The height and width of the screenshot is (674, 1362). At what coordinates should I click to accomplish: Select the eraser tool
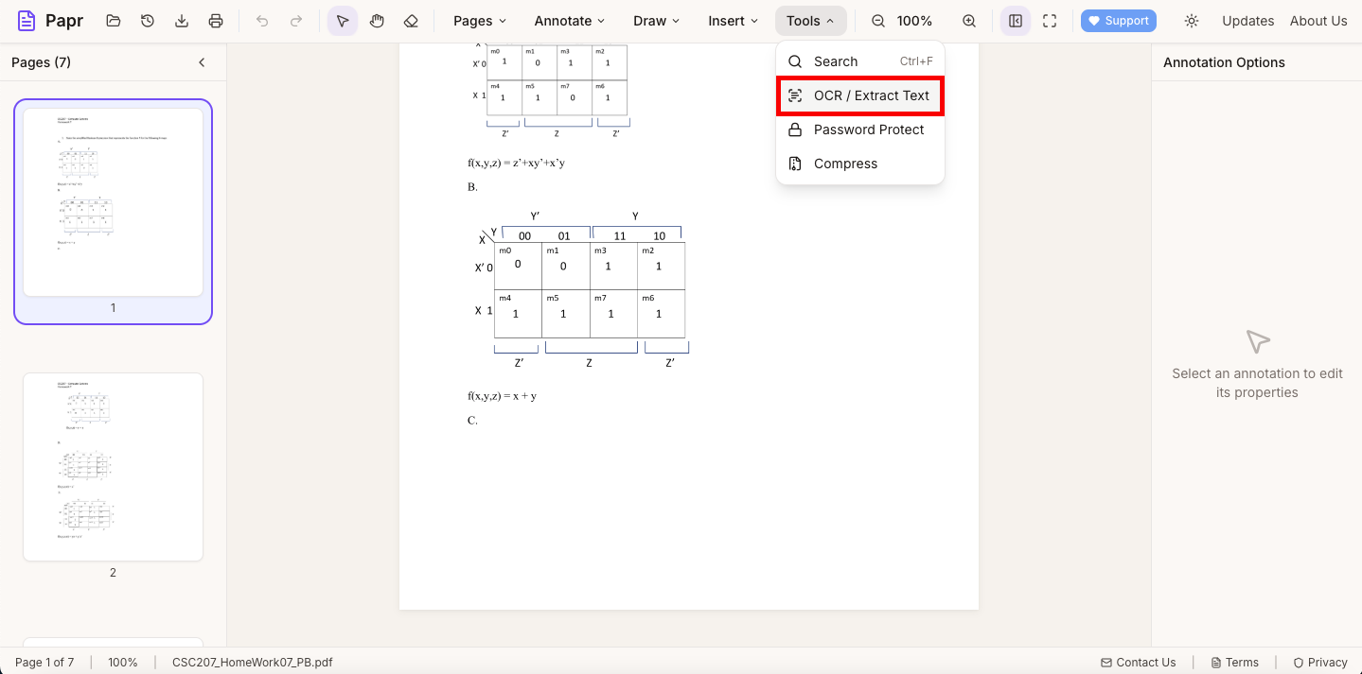pyautogui.click(x=410, y=20)
